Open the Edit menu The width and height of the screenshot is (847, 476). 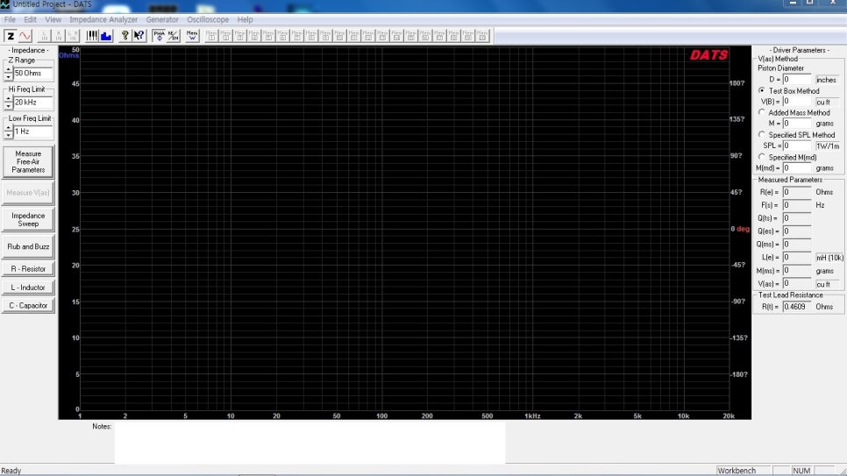[30, 19]
